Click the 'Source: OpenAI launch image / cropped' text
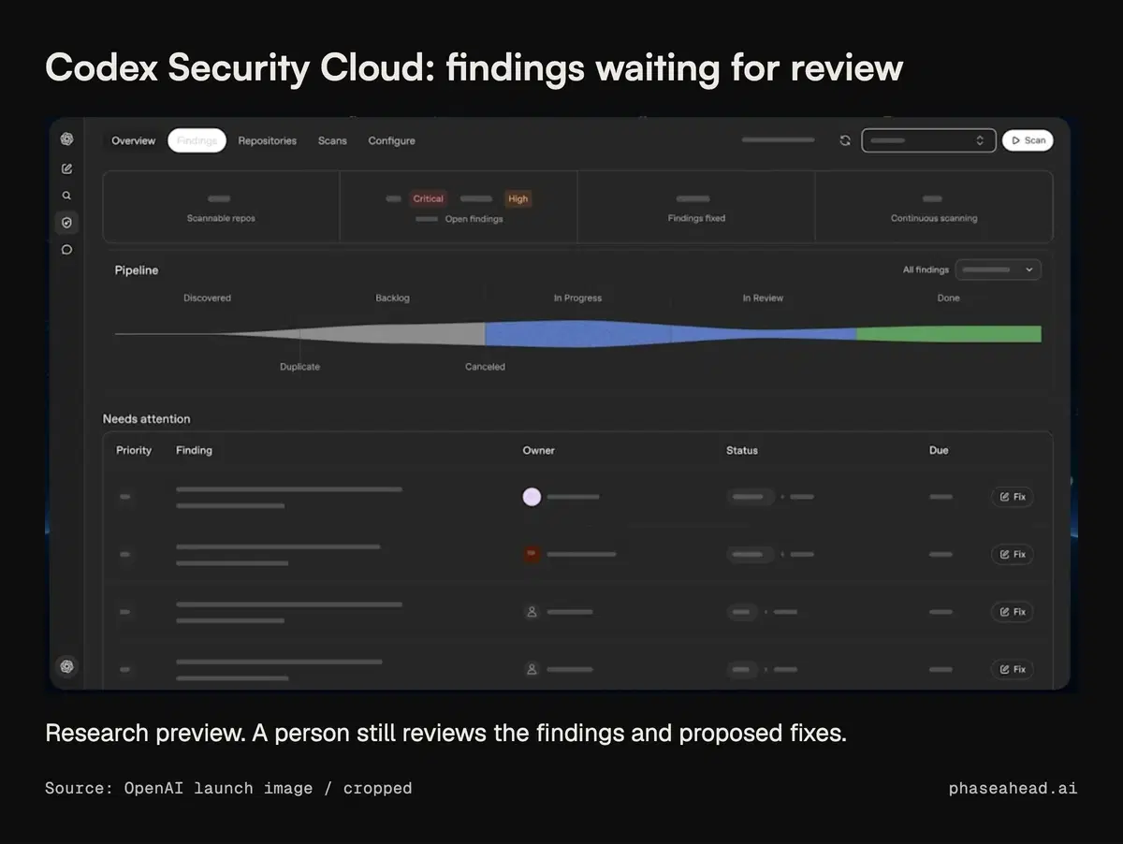The height and width of the screenshot is (844, 1123). pos(228,788)
